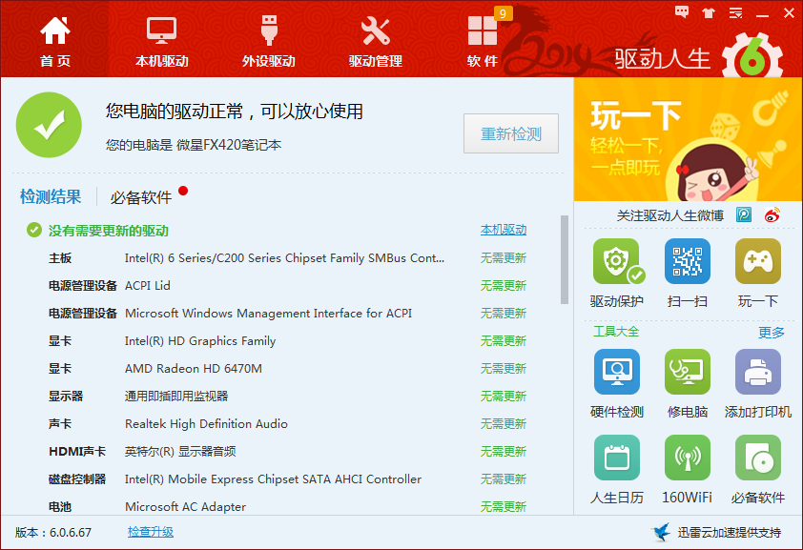The height and width of the screenshot is (550, 803).
Task: Select Intel SATA AHCI Controller row
Action: coord(287,479)
